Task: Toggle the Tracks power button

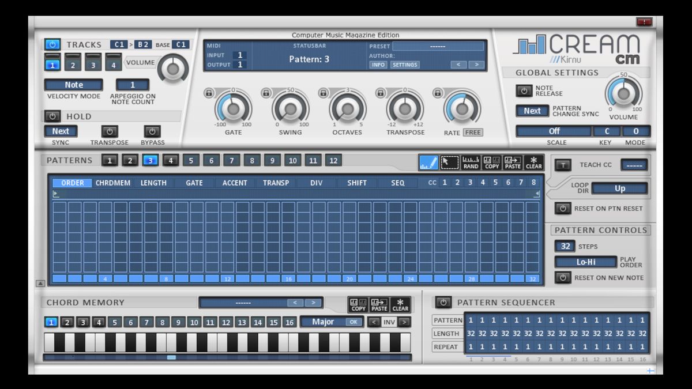Action: click(52, 44)
